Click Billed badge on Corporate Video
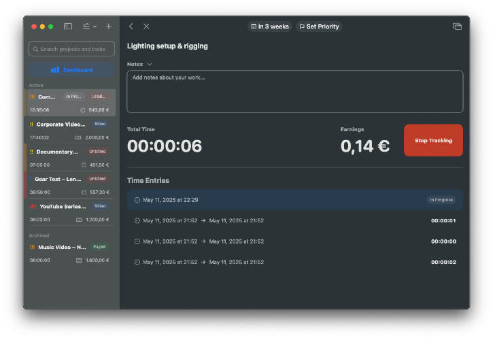The image size is (493, 340). [100, 124]
